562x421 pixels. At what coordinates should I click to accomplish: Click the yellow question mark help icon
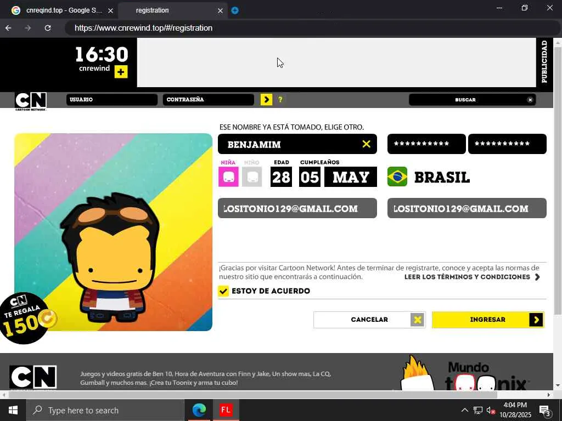[280, 100]
